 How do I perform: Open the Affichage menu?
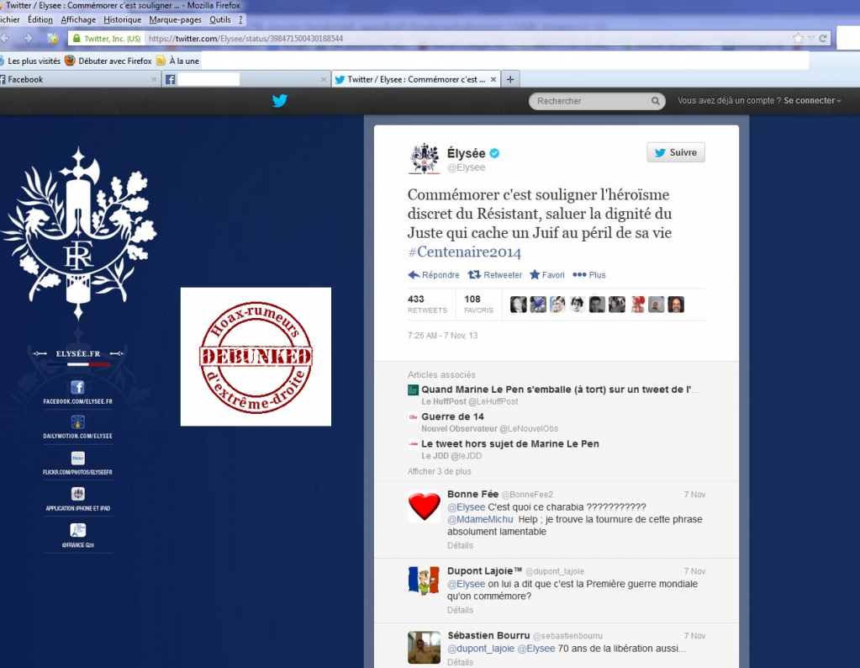(x=78, y=19)
